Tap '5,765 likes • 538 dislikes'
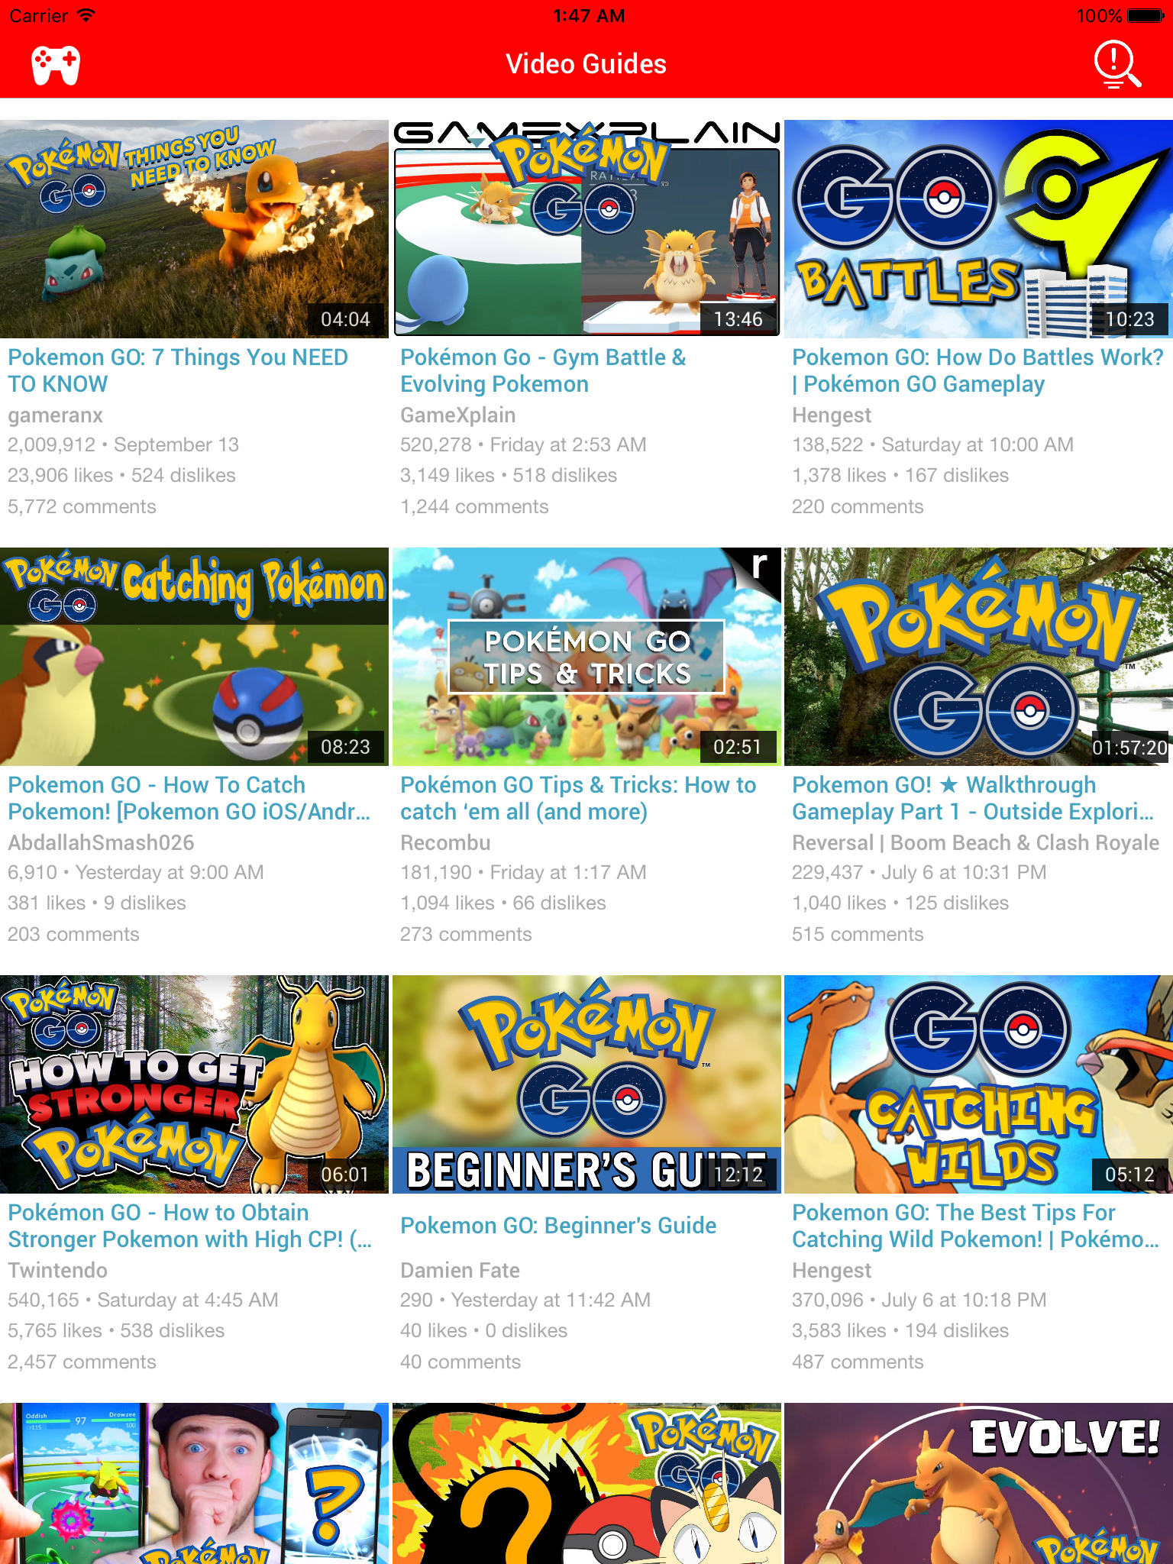The height and width of the screenshot is (1564, 1173). [x=116, y=1330]
